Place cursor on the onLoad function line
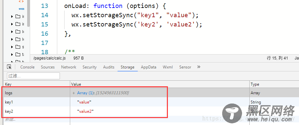299x125 pixels. pos(115,6)
